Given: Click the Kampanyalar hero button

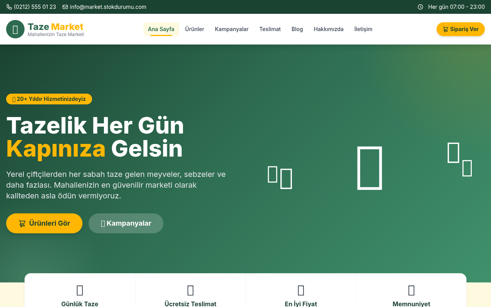Looking at the screenshot, I should (x=126, y=223).
